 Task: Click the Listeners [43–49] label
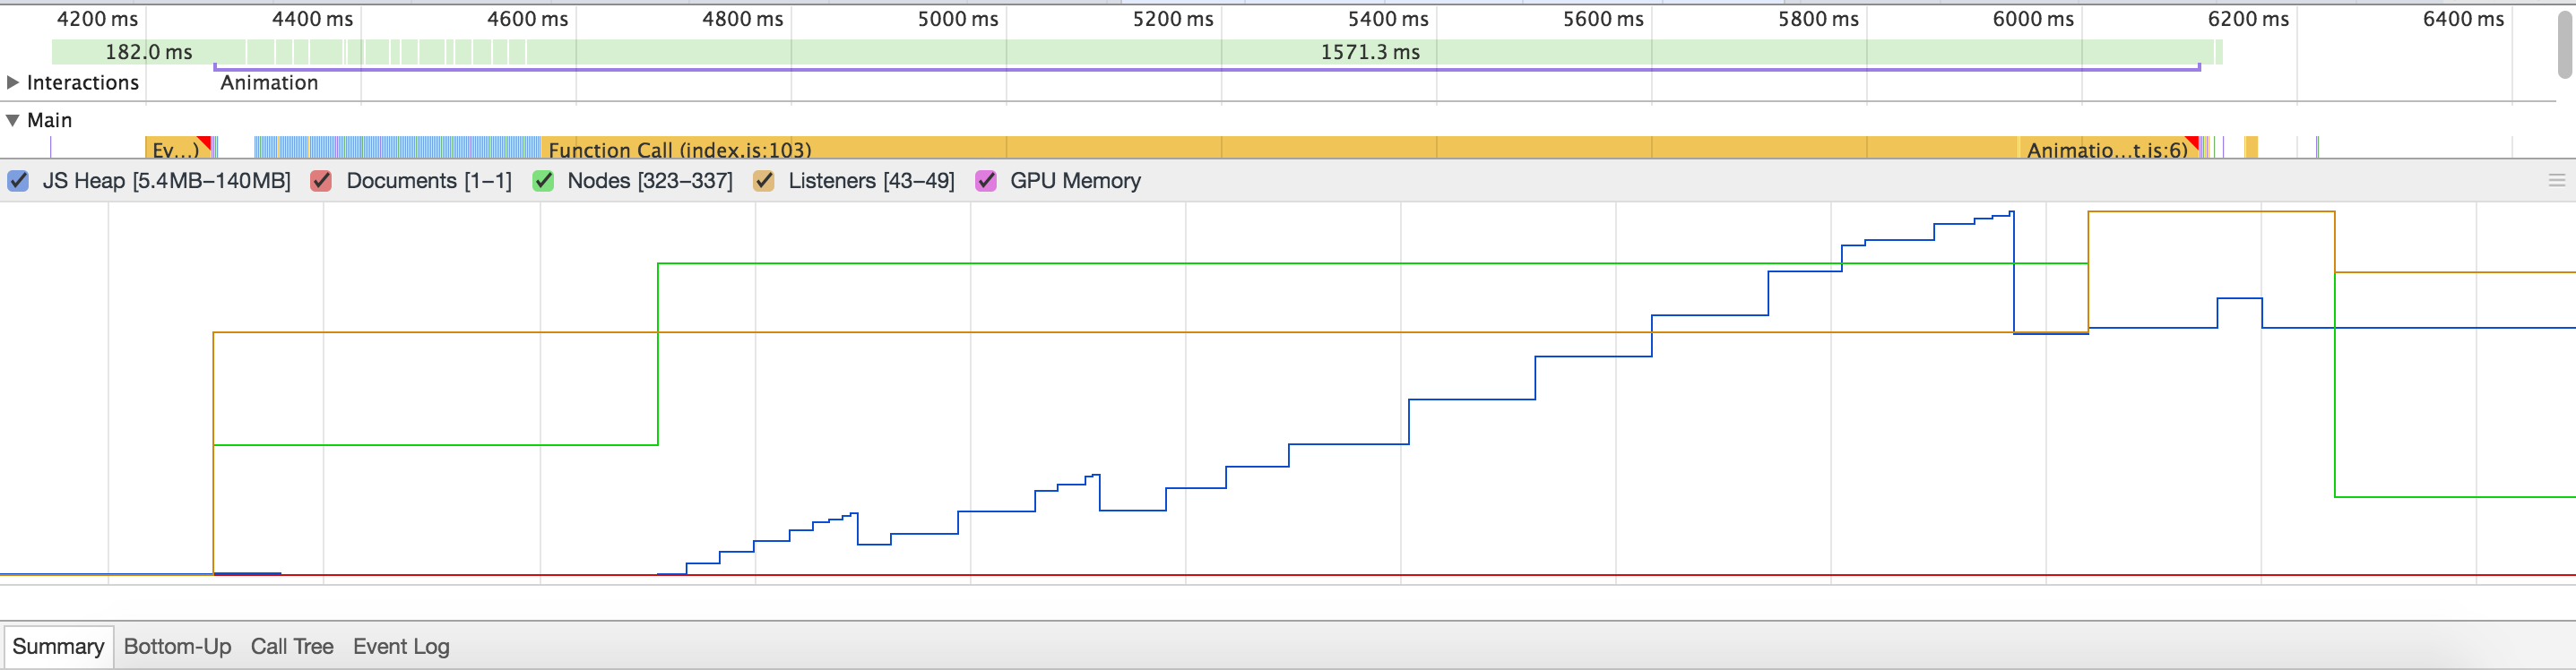point(871,181)
